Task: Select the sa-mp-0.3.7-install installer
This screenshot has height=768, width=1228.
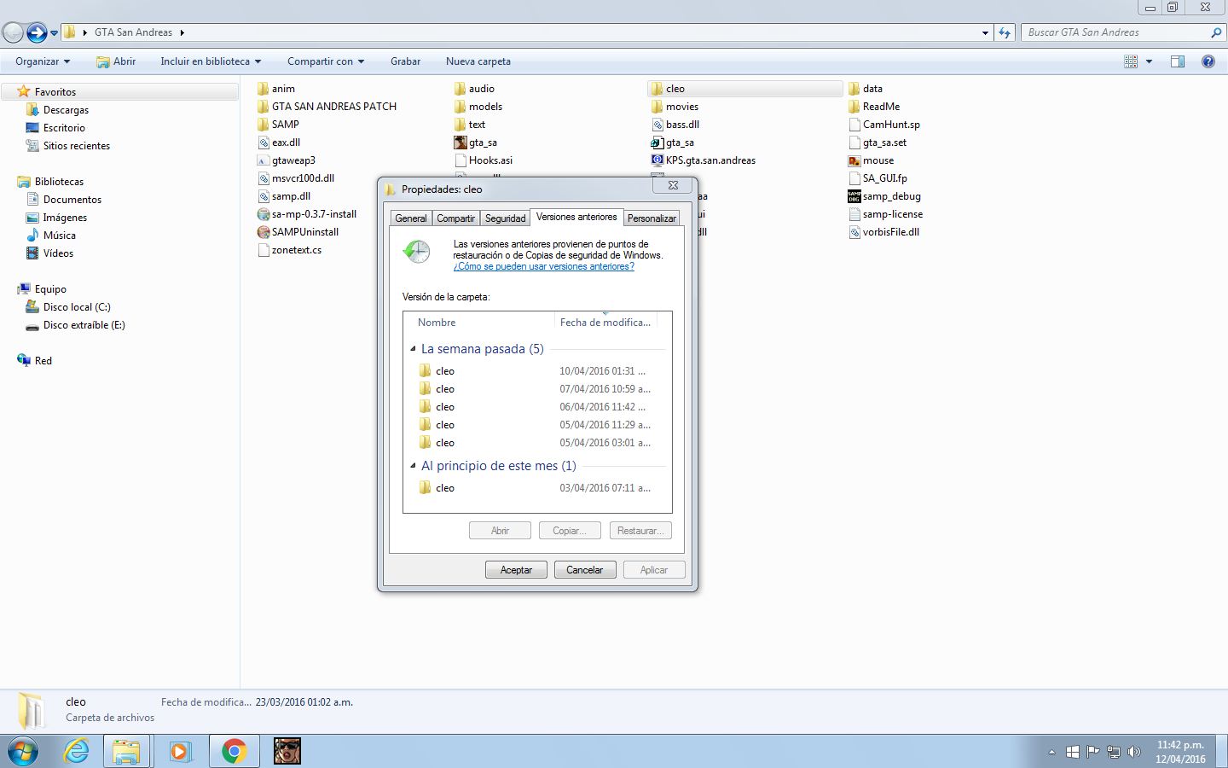Action: click(x=307, y=214)
